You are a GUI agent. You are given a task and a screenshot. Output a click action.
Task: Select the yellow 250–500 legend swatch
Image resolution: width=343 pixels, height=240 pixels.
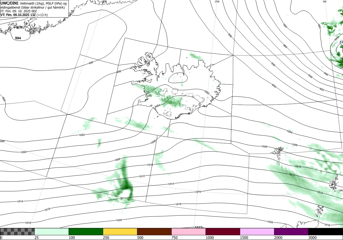tap(120, 231)
